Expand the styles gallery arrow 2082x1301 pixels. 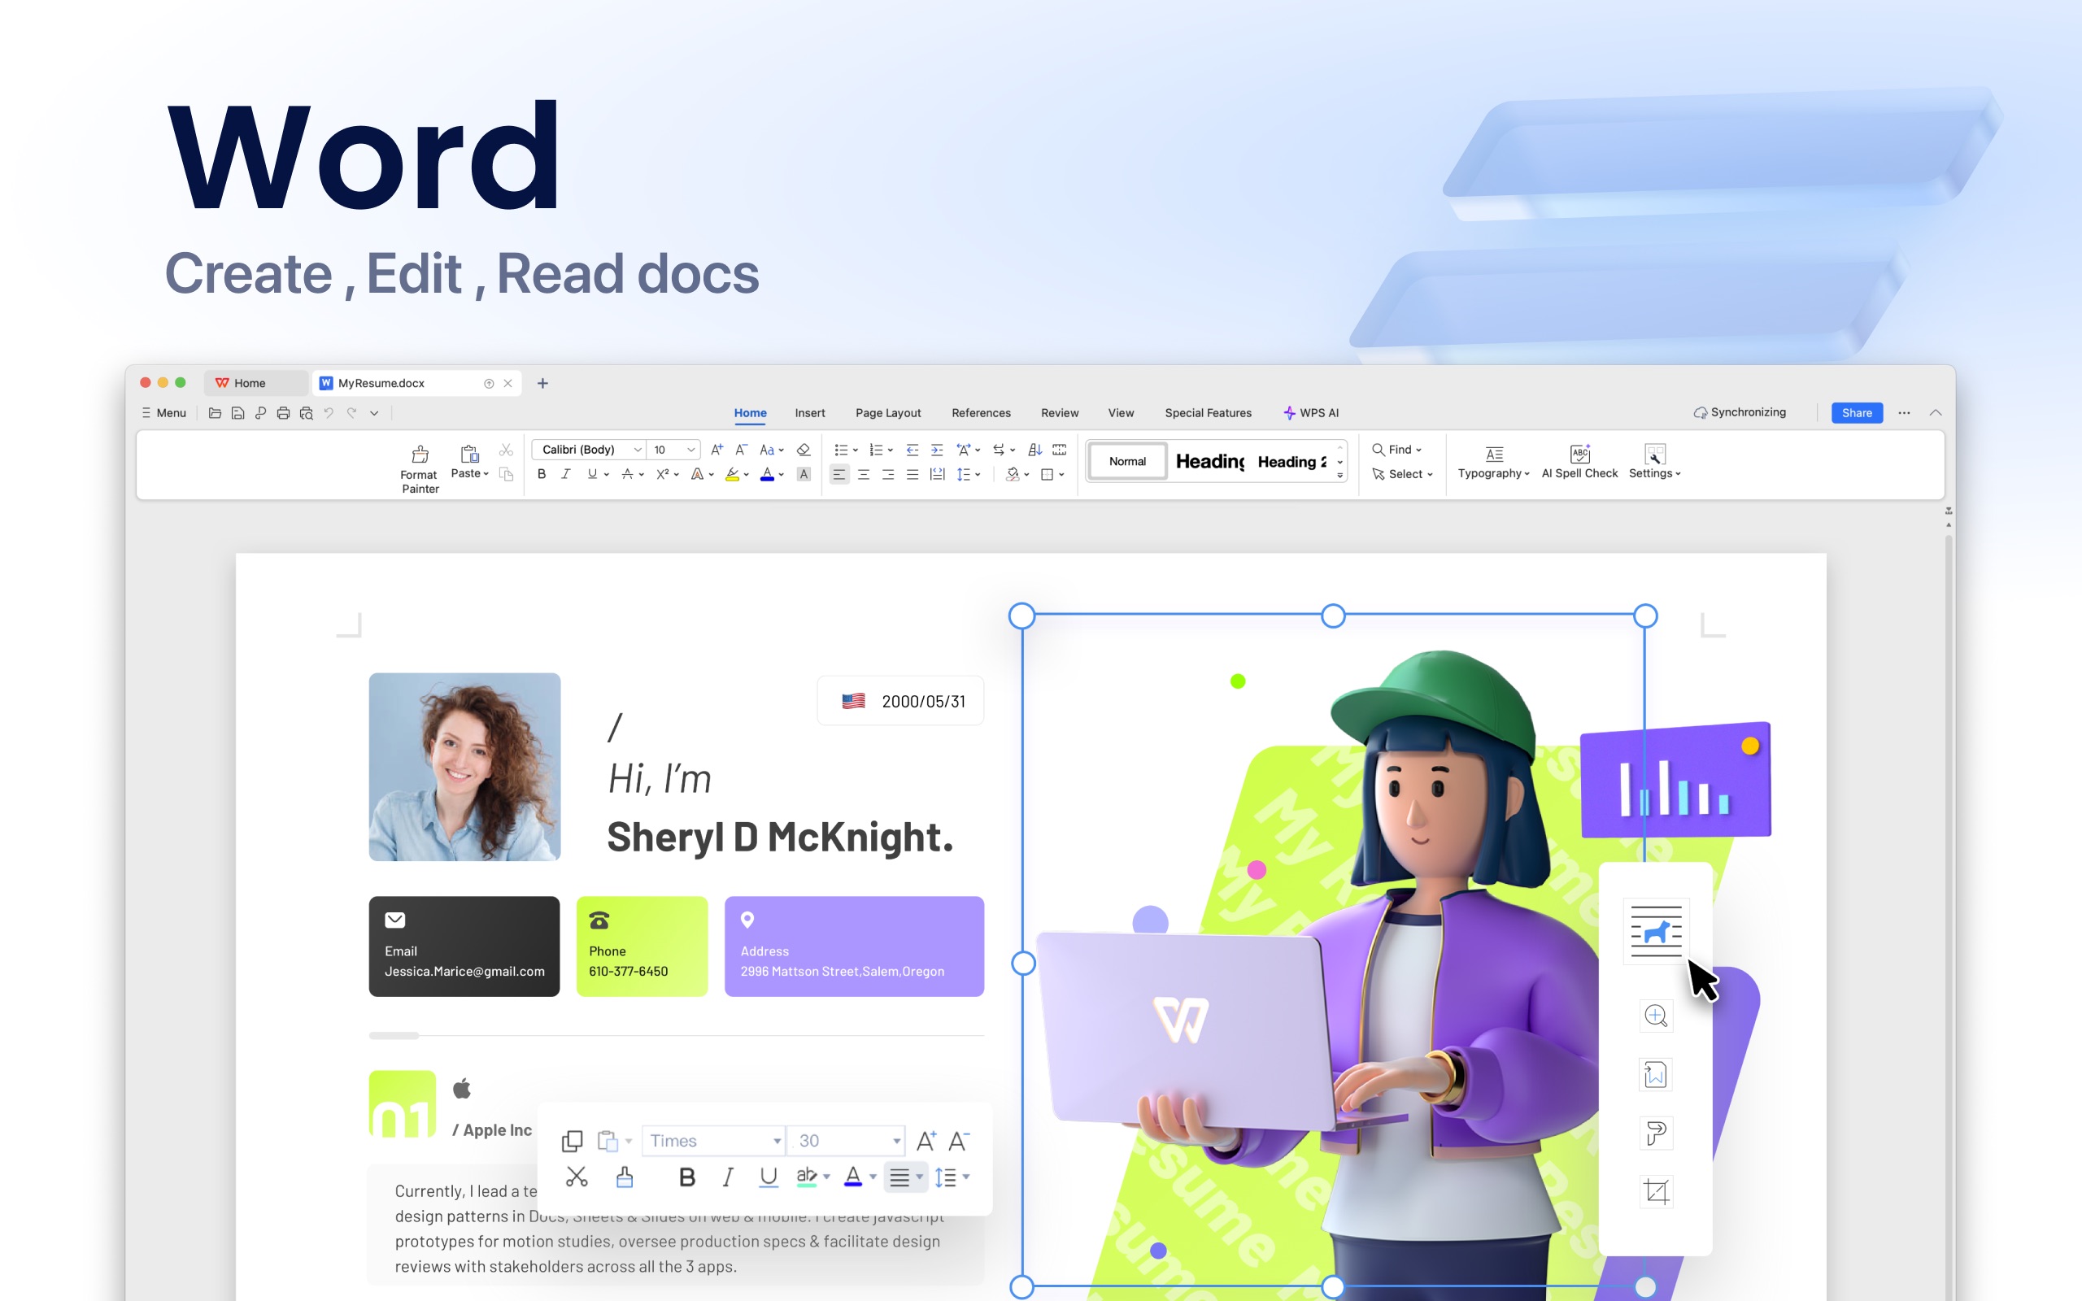point(1339,474)
